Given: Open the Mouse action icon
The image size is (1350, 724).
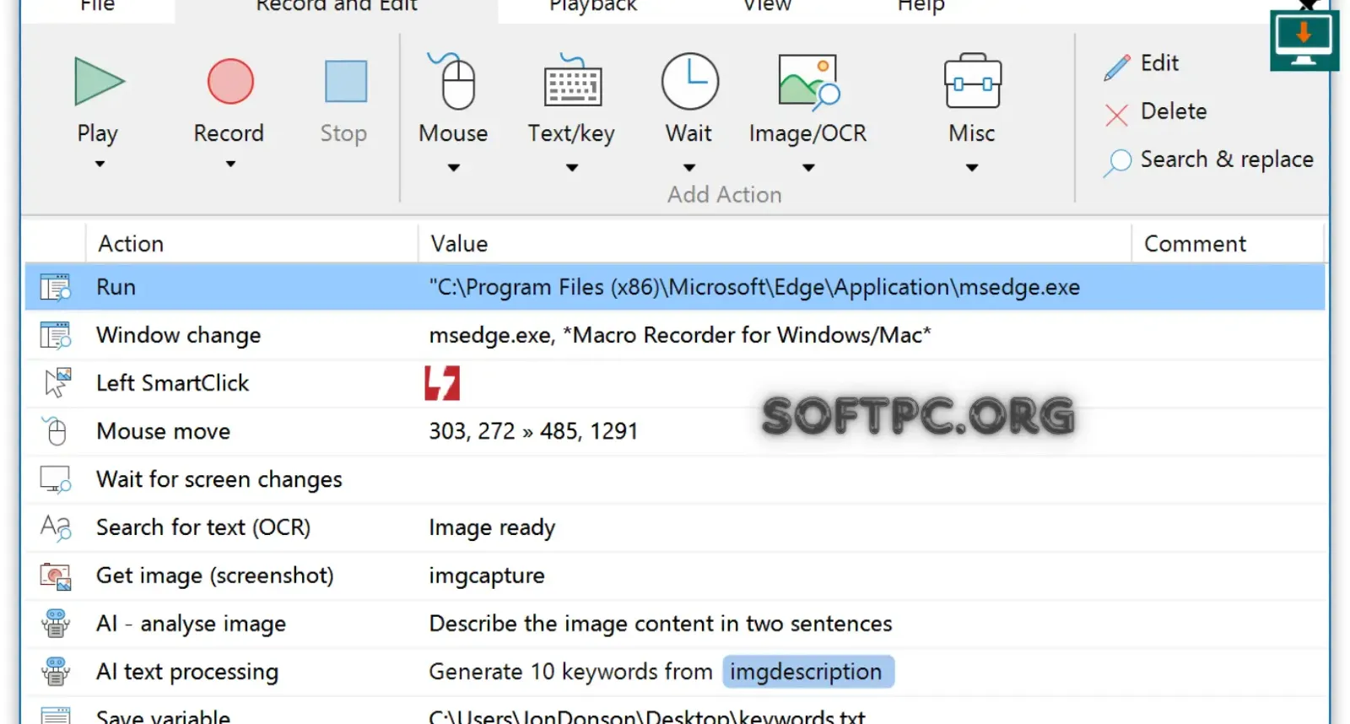Looking at the screenshot, I should coord(454,81).
